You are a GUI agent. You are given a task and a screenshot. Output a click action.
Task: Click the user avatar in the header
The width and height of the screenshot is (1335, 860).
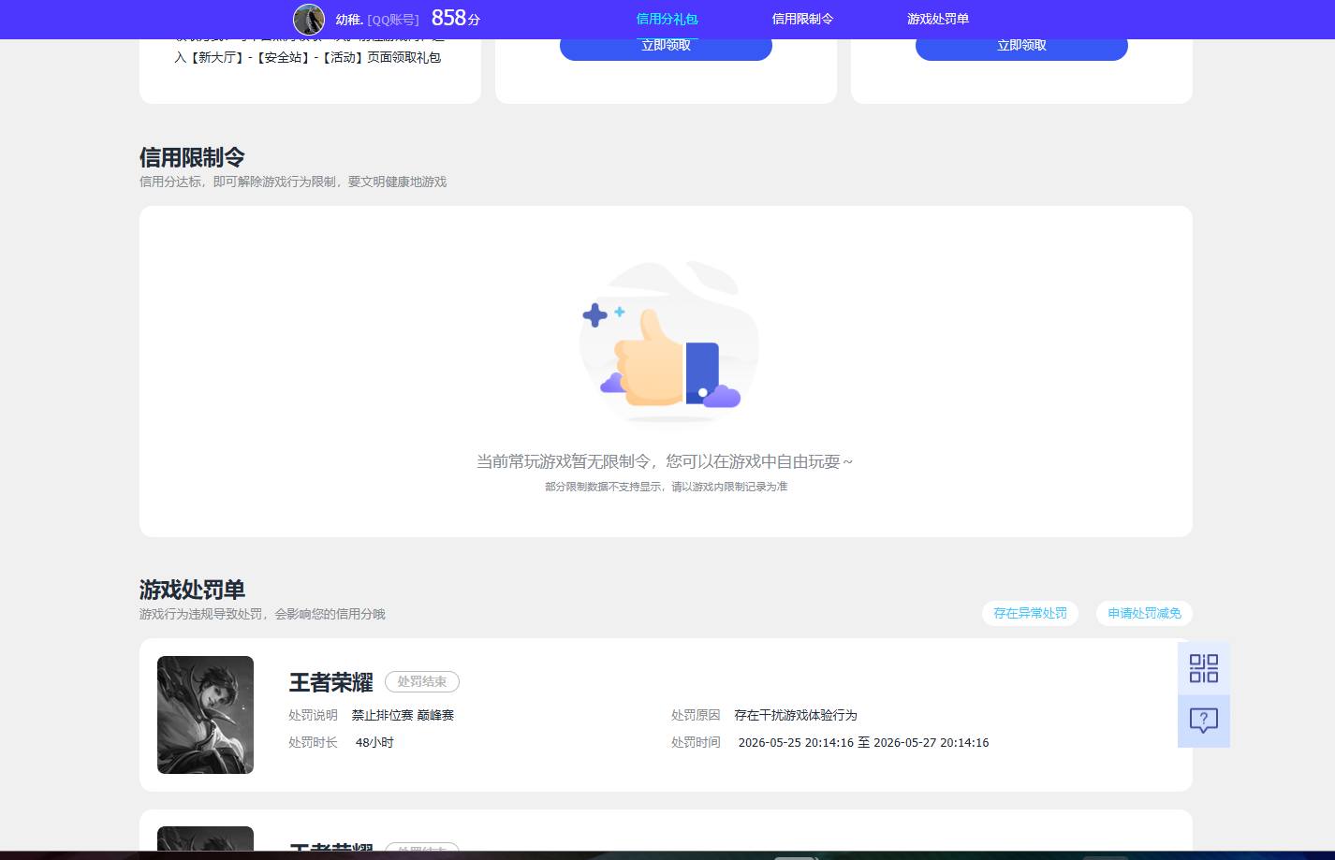coord(309,19)
